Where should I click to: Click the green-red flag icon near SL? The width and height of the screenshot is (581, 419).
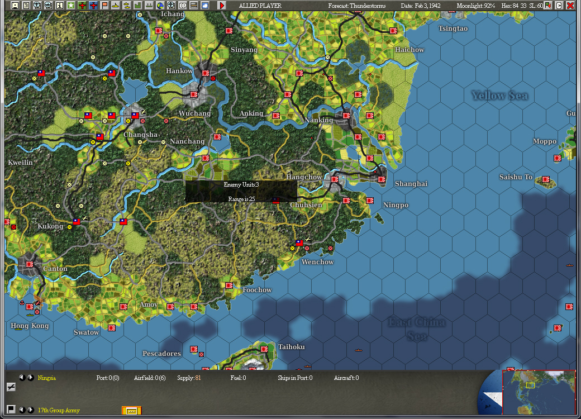tap(547, 5)
